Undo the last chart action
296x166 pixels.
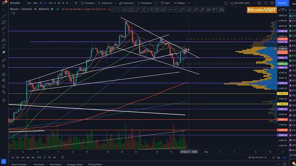(x=189, y=3)
